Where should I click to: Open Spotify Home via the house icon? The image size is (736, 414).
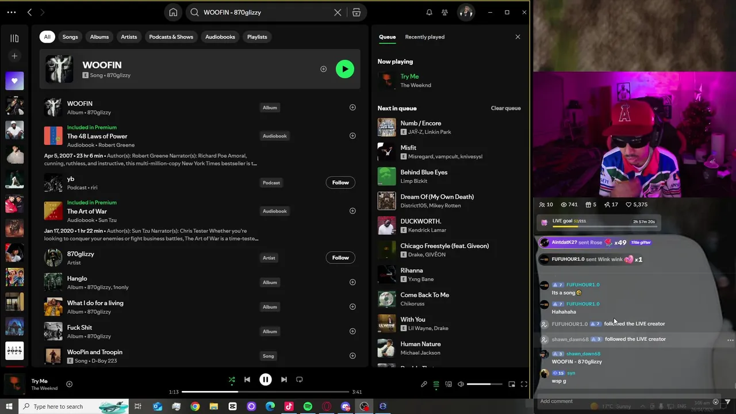point(173,12)
